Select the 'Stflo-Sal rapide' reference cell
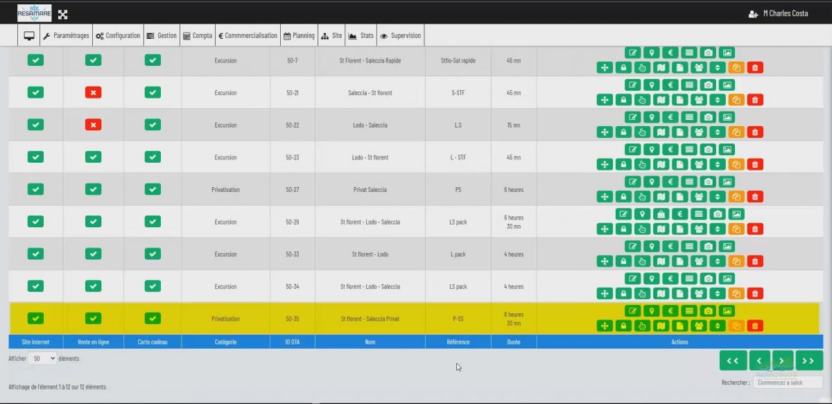Screen dimensions: 832x404 (x=458, y=60)
